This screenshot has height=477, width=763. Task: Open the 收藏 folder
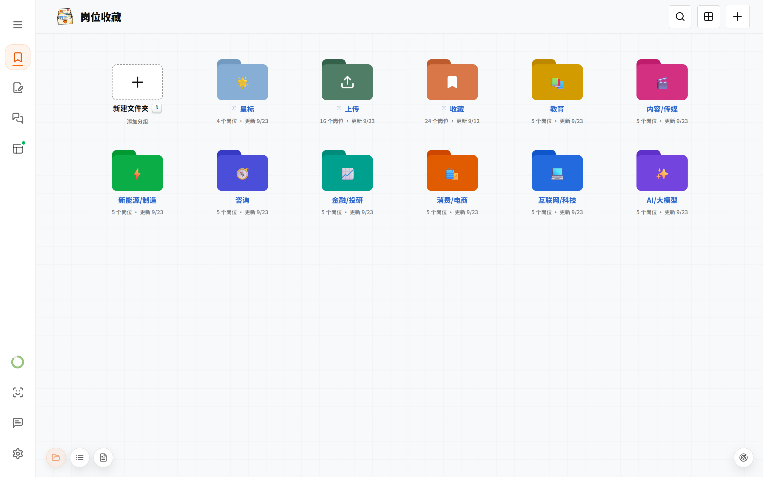[x=452, y=79]
